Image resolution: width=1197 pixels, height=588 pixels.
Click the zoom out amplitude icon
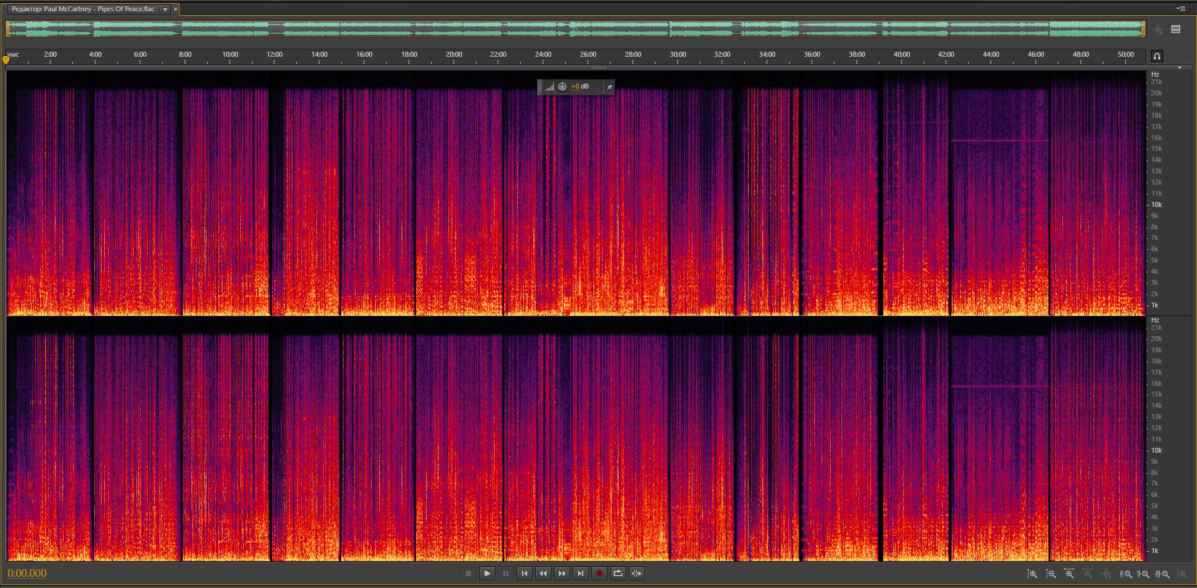[1051, 574]
